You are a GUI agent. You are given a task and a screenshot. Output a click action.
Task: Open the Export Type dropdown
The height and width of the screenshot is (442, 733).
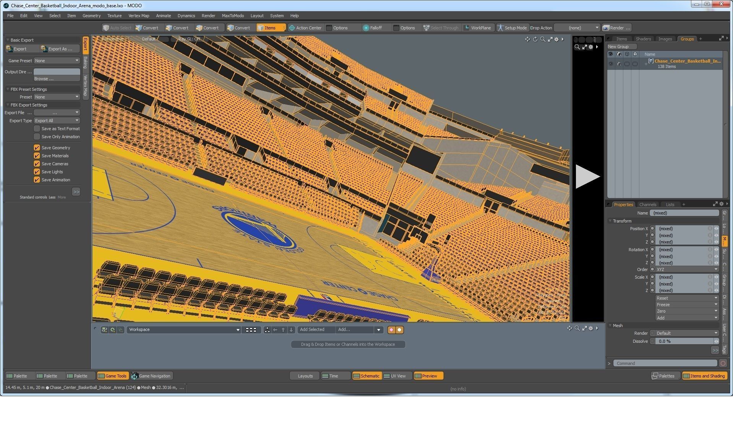pyautogui.click(x=57, y=121)
